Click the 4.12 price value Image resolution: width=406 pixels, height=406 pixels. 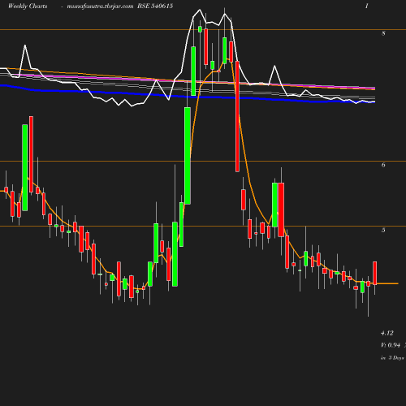coord(387,333)
